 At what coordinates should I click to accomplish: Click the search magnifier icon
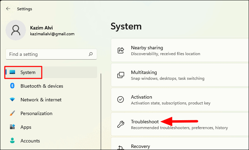coord(91,54)
